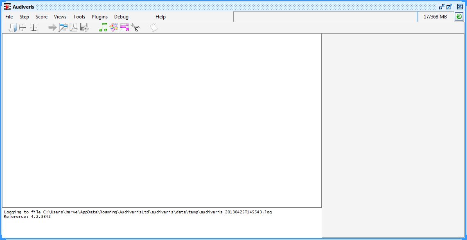Image resolution: width=467 pixels, height=240 pixels.
Task: Open the Plugins menu
Action: click(99, 17)
